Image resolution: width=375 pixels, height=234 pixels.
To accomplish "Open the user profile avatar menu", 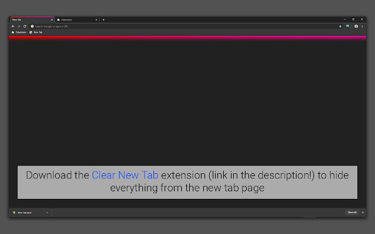I will pyautogui.click(x=356, y=26).
